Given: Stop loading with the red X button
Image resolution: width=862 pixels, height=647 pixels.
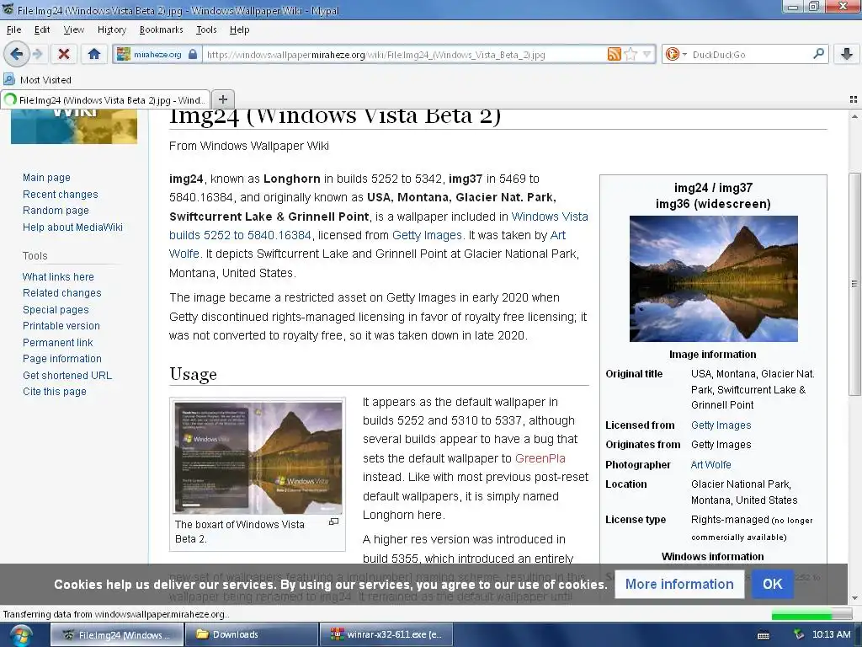Looking at the screenshot, I should click(64, 54).
